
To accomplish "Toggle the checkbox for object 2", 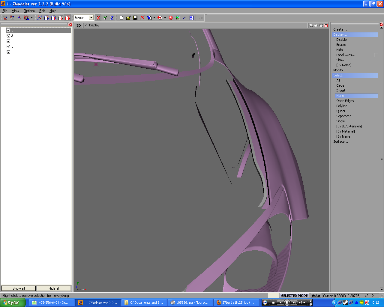I will (8, 36).
